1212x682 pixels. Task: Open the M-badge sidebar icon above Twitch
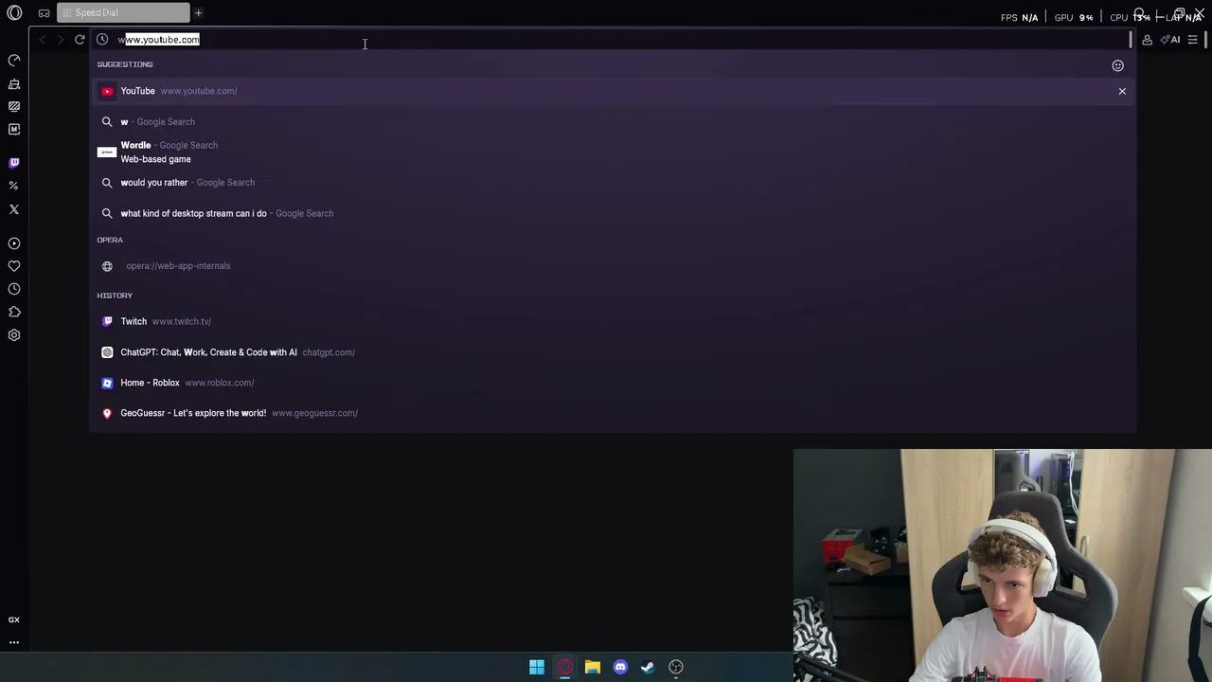pos(14,129)
